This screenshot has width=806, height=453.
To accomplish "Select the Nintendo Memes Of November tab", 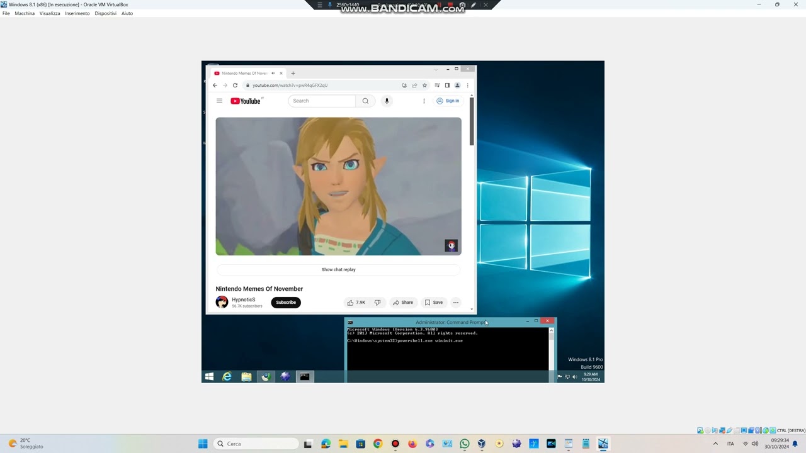I will pyautogui.click(x=244, y=73).
